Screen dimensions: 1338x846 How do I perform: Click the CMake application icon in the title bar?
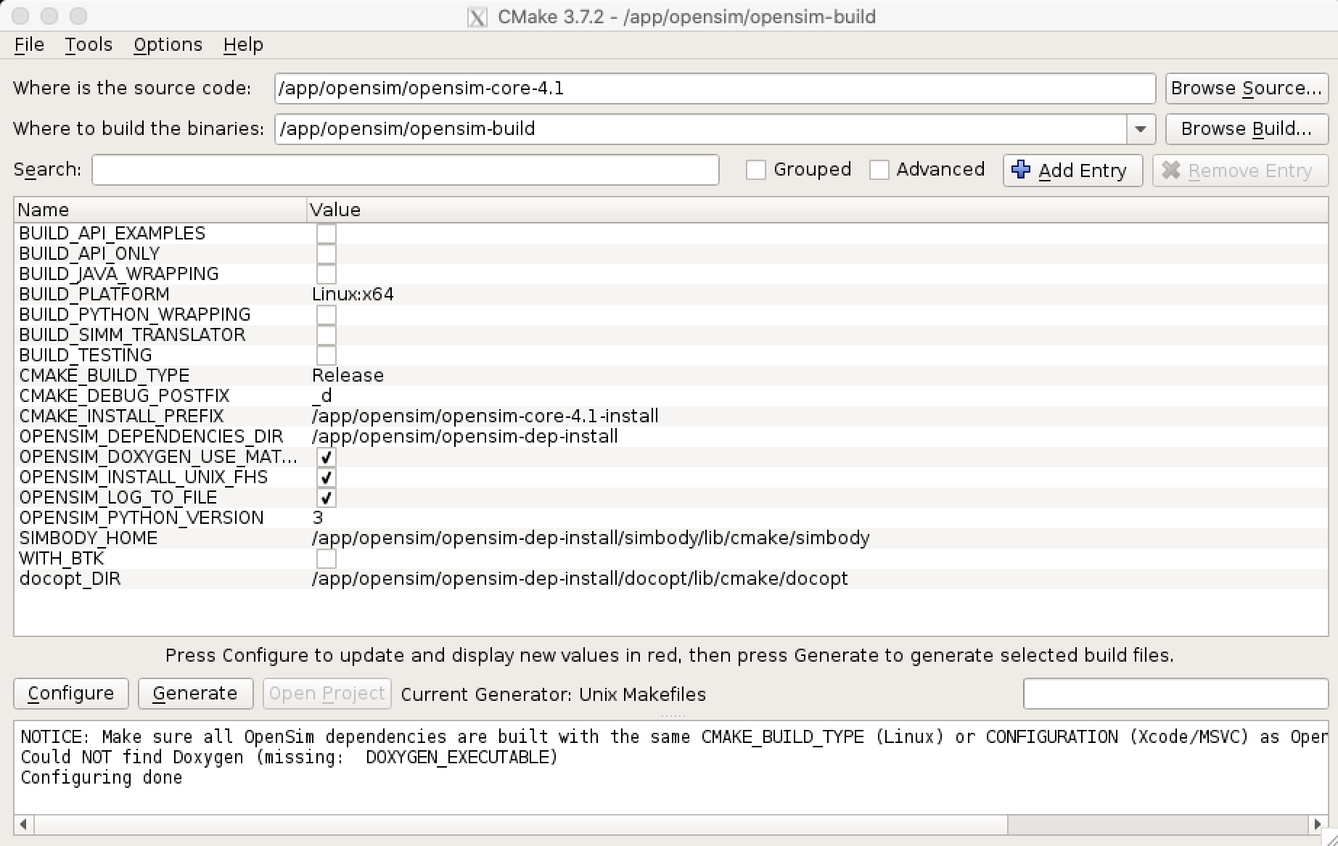(477, 16)
